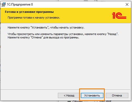Click the line Нажмите кнопку "Установить", чтобы начать установку

tap(46, 27)
